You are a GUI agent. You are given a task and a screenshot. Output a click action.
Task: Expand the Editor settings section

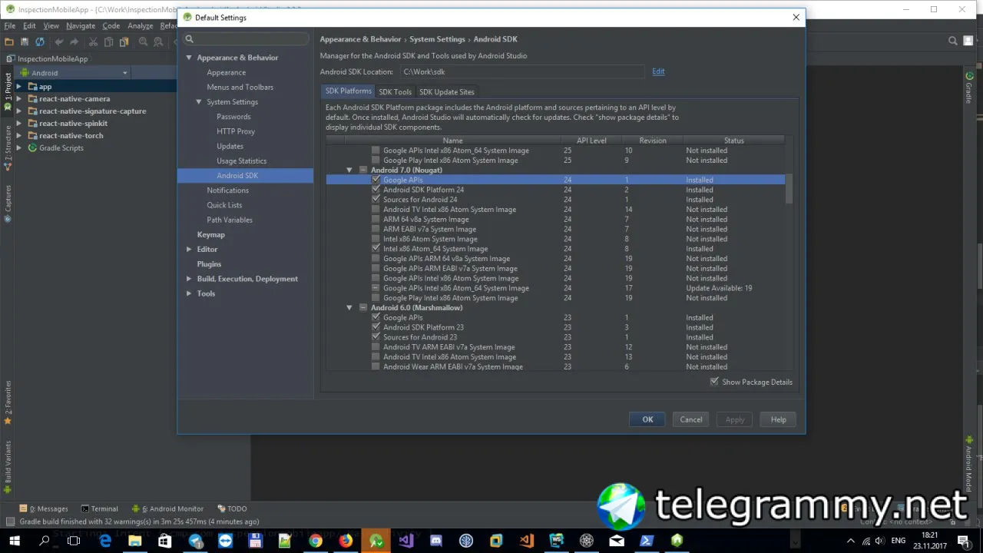click(x=189, y=250)
